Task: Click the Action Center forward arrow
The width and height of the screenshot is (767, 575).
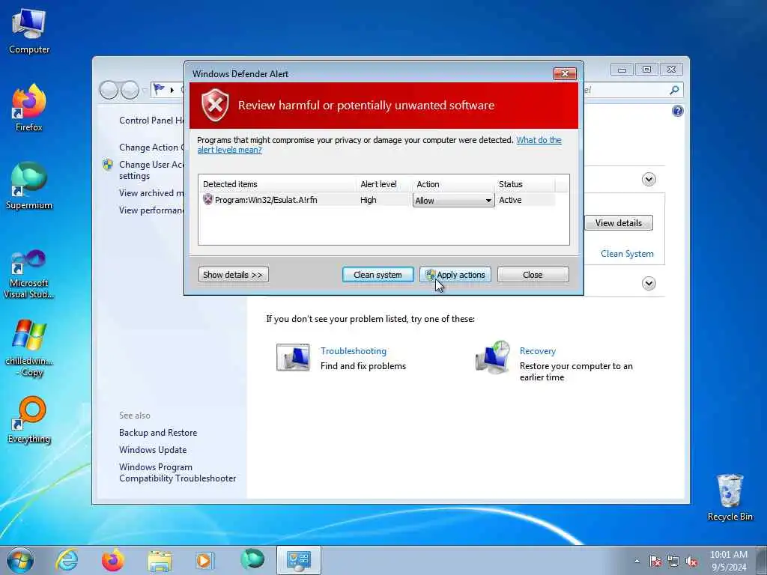Action: [130, 90]
